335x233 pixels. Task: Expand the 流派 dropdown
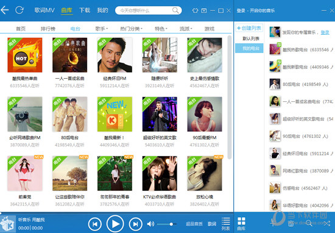(186, 29)
